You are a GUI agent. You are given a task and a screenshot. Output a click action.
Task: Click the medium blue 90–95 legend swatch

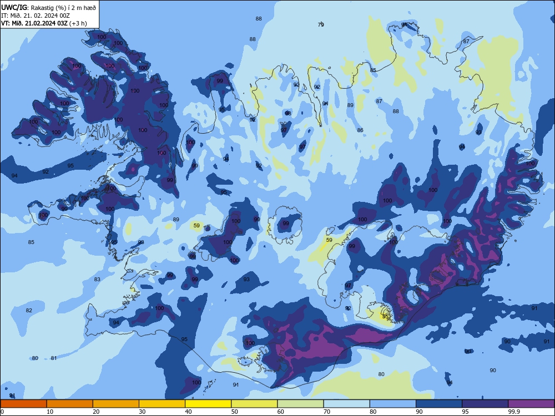(439, 404)
